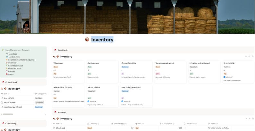Click the Critical Stock section heading

coord(11,82)
